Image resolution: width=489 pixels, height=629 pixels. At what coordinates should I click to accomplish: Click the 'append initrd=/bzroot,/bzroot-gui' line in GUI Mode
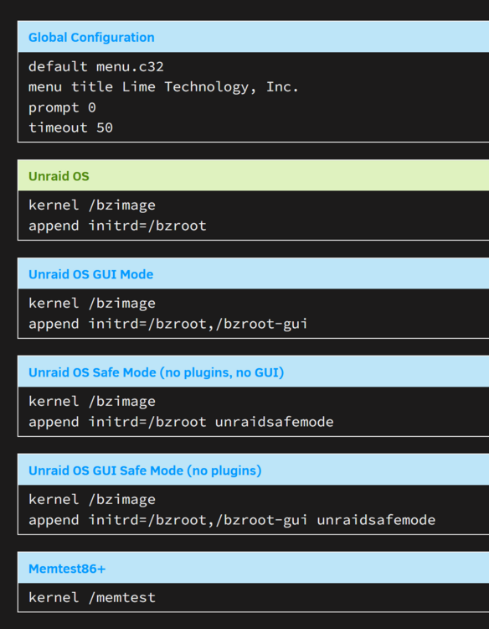168,324
